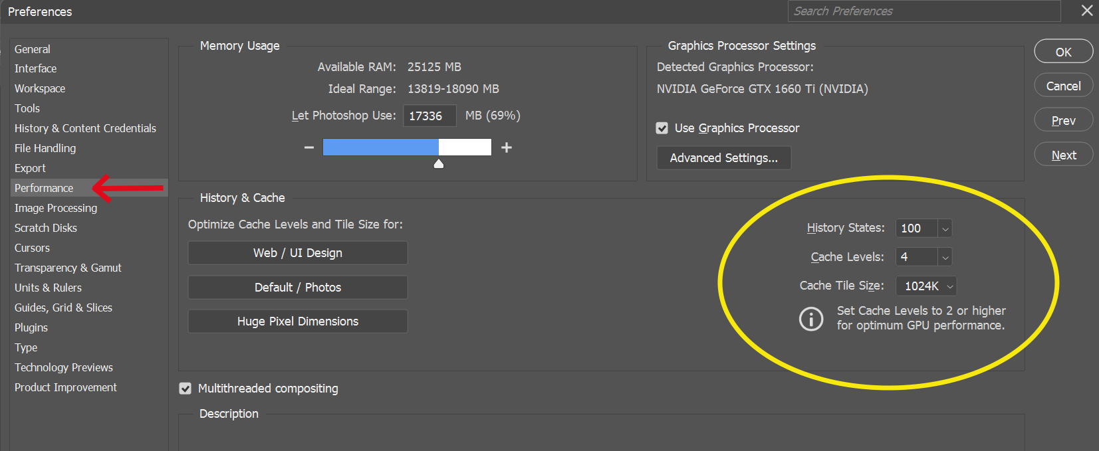Open the General preferences category
This screenshot has width=1099, height=451.
point(33,49)
